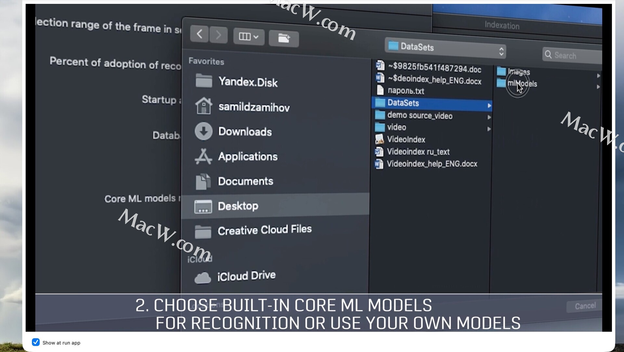Click the forward navigation arrow button

(x=218, y=35)
